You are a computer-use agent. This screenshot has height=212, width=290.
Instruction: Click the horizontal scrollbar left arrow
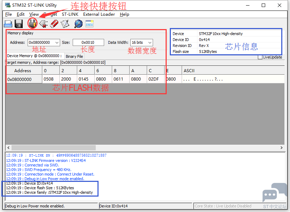pyautogui.click(x=8, y=148)
